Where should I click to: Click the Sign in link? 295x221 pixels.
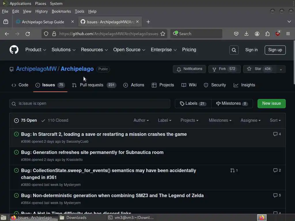point(251,50)
